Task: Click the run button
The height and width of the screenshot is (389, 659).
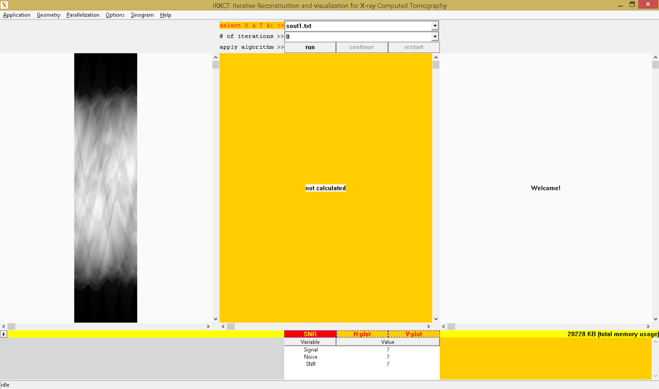Action: coord(310,47)
